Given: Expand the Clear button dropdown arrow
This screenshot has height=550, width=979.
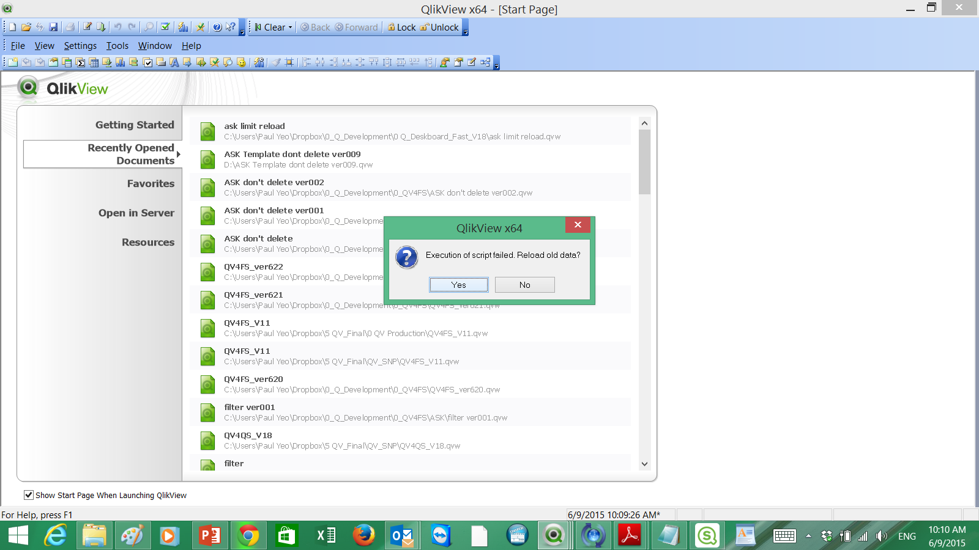Looking at the screenshot, I should [x=291, y=28].
